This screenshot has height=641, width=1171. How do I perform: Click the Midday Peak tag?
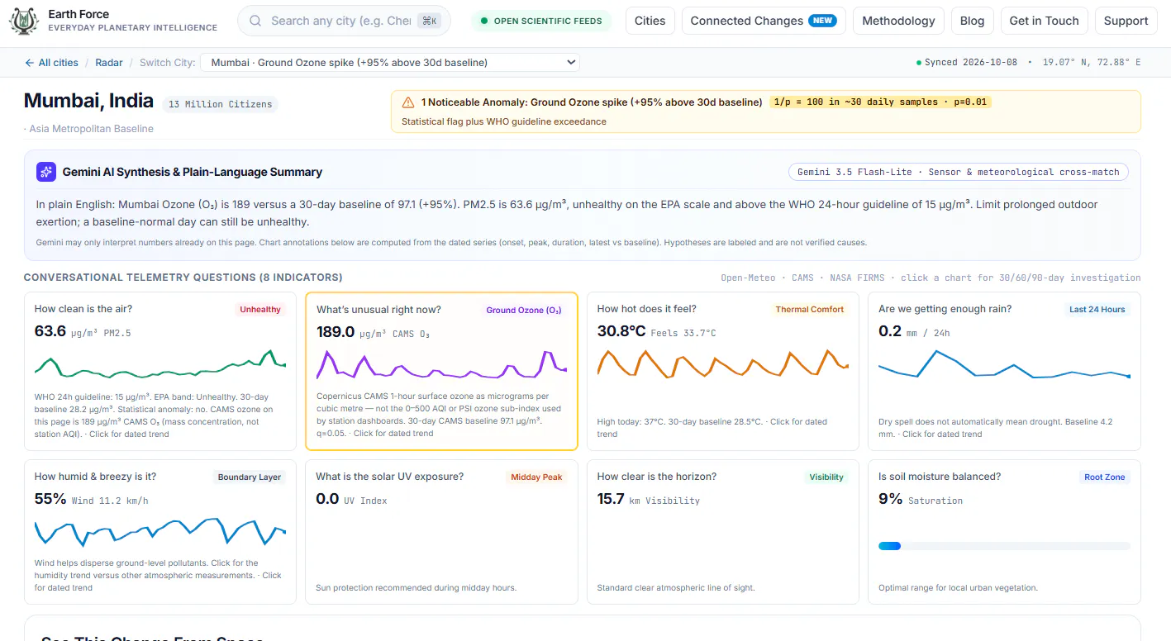[536, 477]
